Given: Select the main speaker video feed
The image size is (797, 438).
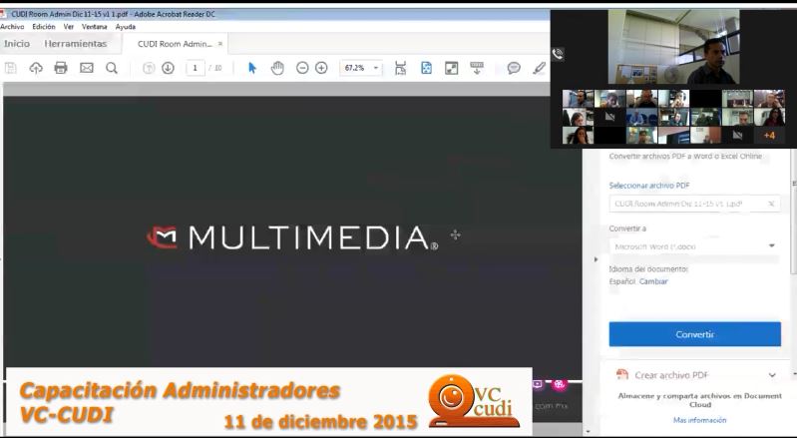Looking at the screenshot, I should 673,47.
